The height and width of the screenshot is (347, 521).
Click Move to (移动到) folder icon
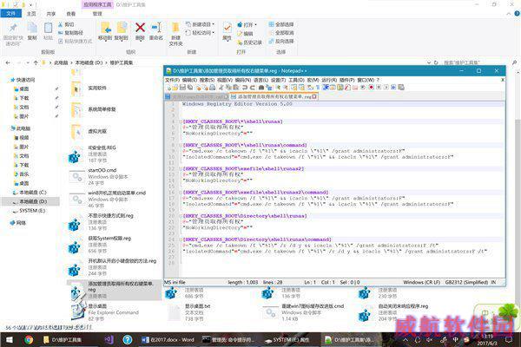(105, 28)
